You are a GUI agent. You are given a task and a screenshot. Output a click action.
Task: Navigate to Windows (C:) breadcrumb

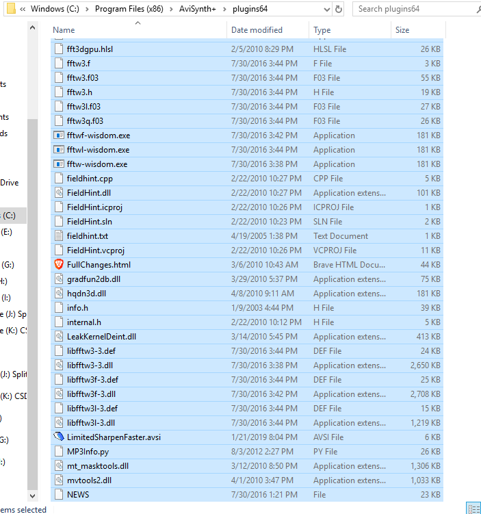click(55, 9)
